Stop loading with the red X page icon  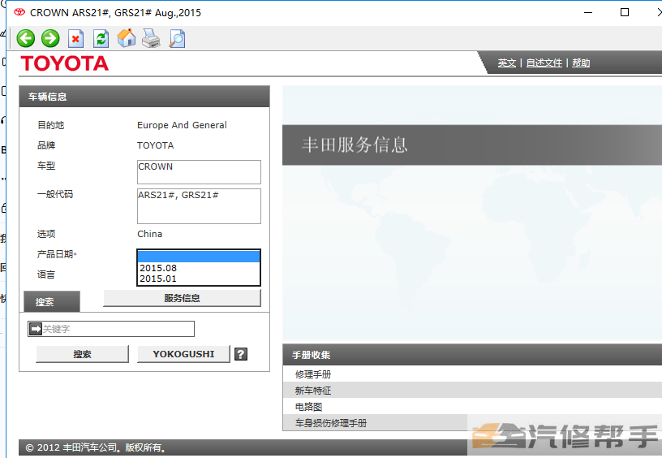pos(76,39)
